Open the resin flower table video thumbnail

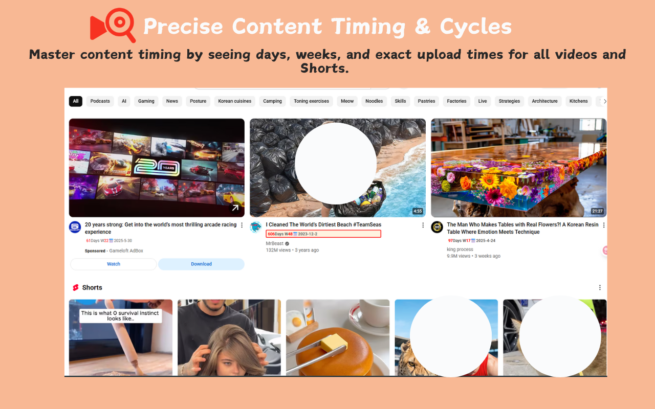(x=519, y=168)
